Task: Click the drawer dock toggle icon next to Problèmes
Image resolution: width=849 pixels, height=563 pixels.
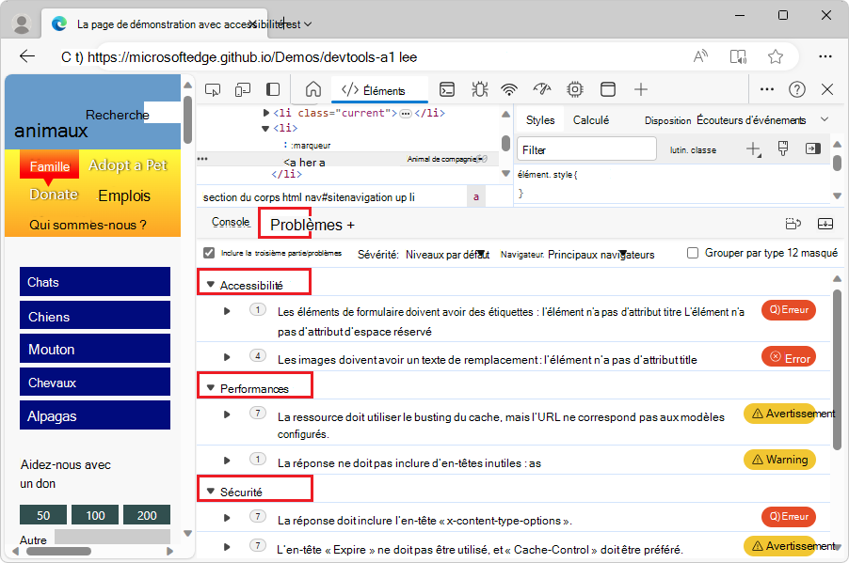Action: 793,224
